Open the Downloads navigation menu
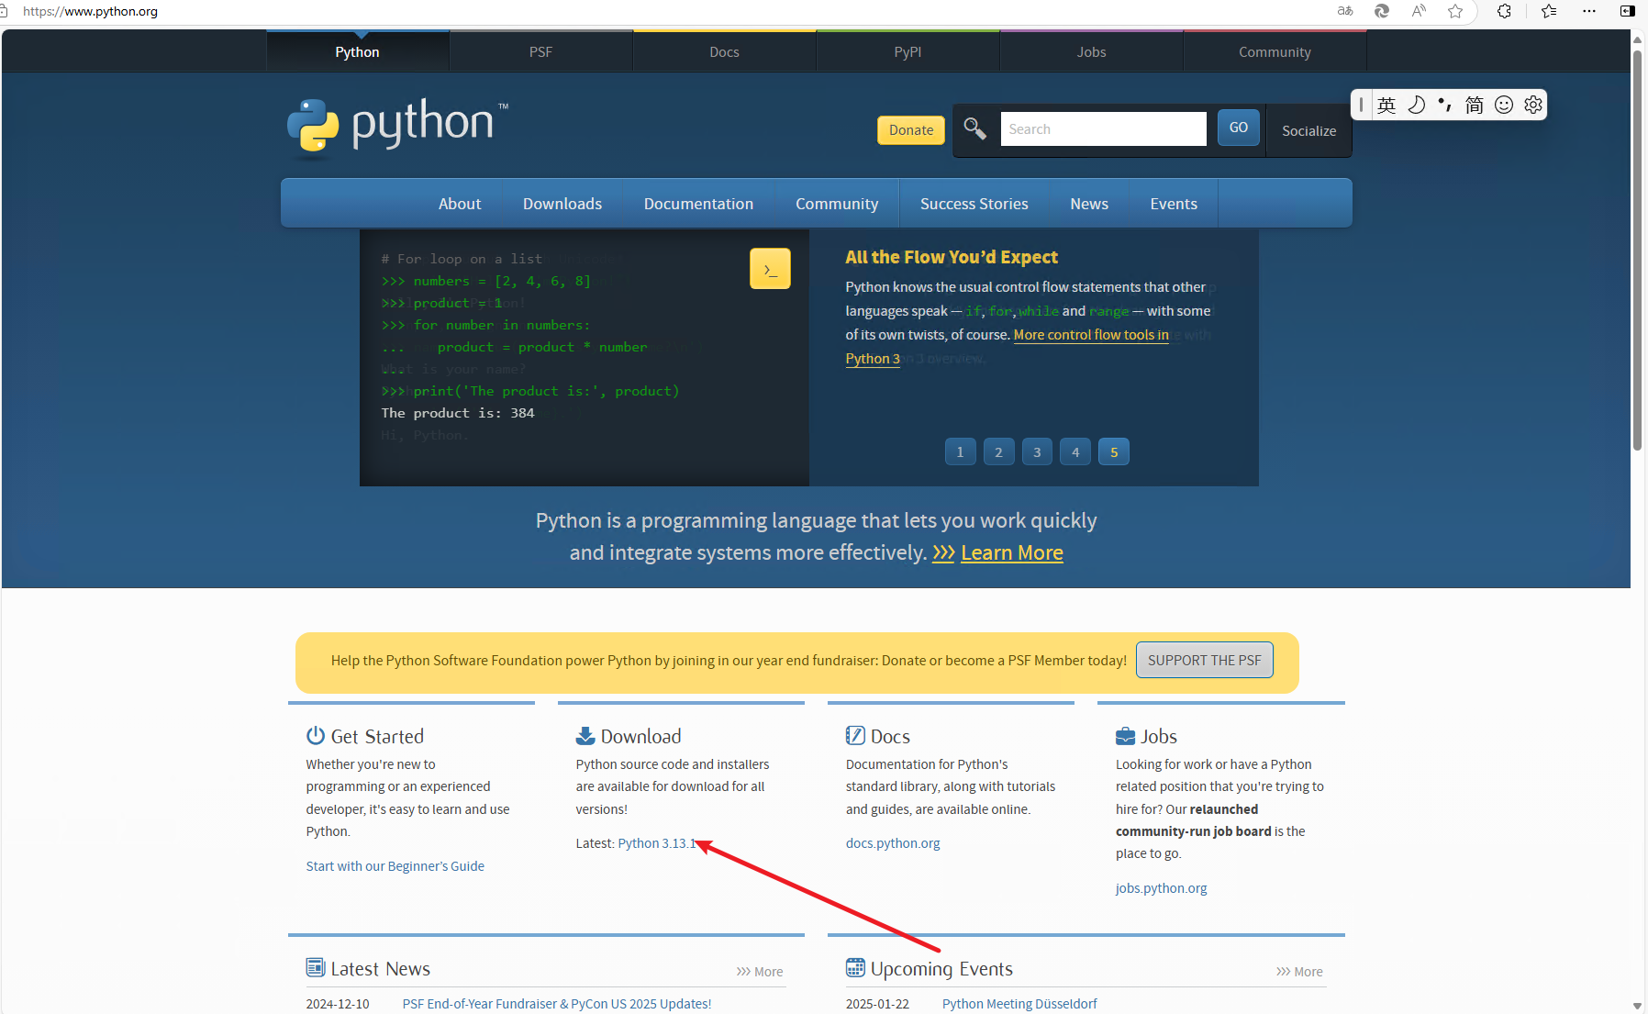Image resolution: width=1648 pixels, height=1014 pixels. (562, 204)
